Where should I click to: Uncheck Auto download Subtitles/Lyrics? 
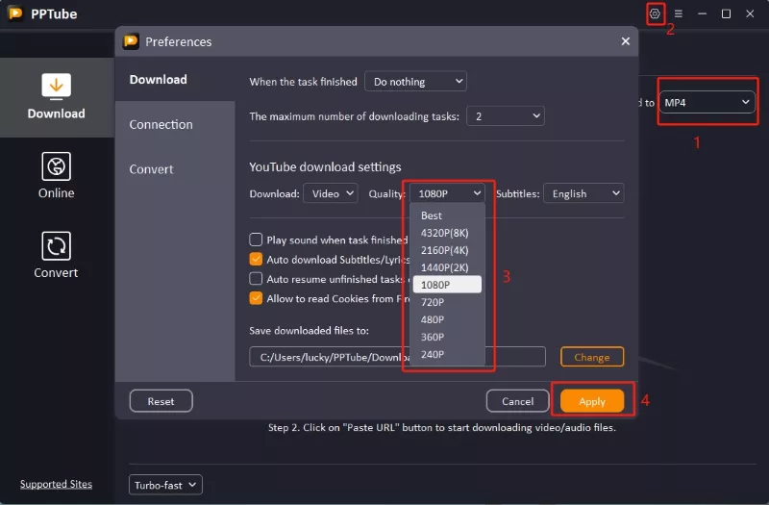(x=256, y=259)
